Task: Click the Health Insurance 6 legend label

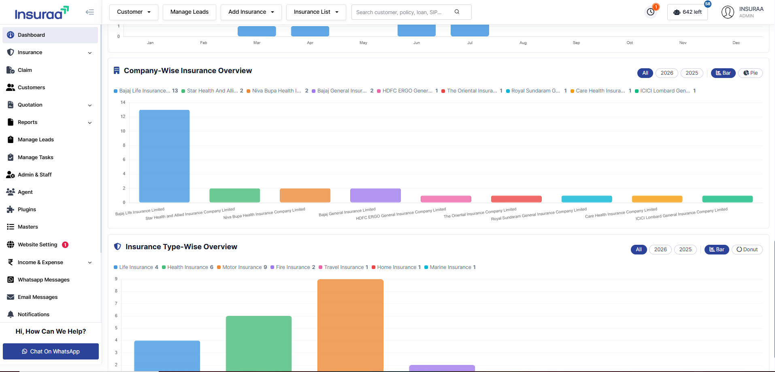Action: 190,267
